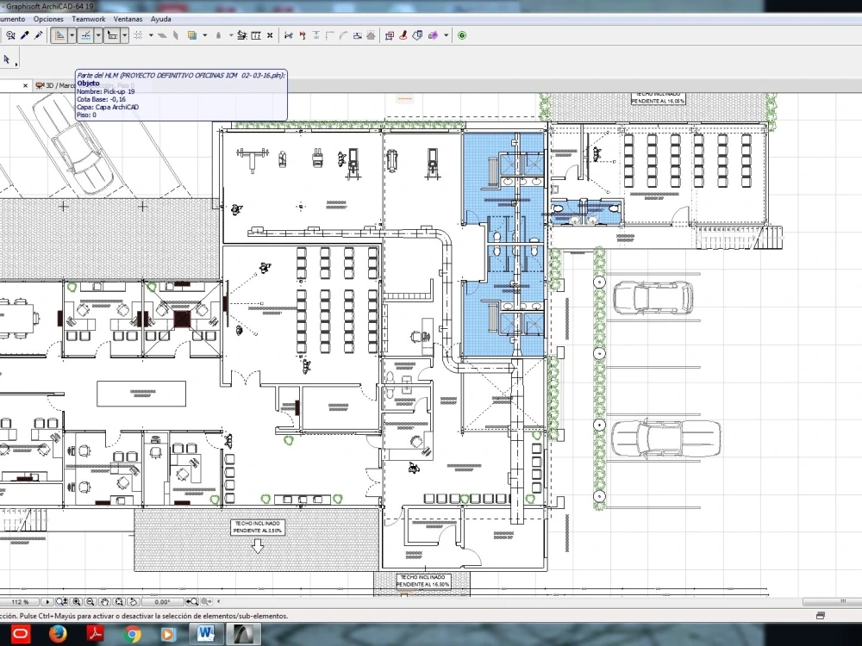
Task: Click the set orientation rotate icon
Action: (x=133, y=602)
